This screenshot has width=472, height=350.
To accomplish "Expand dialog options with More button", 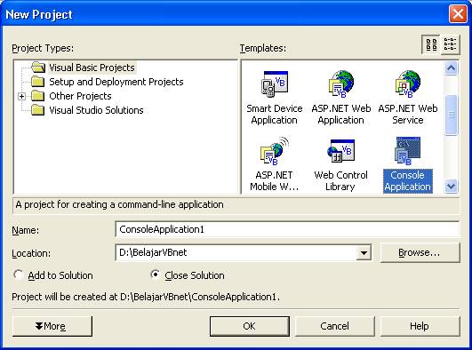I will coord(52,326).
